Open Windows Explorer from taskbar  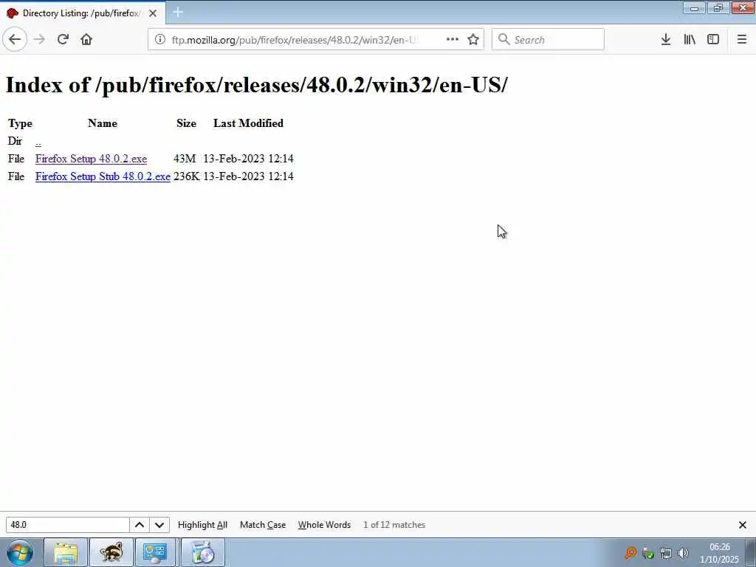click(66, 552)
